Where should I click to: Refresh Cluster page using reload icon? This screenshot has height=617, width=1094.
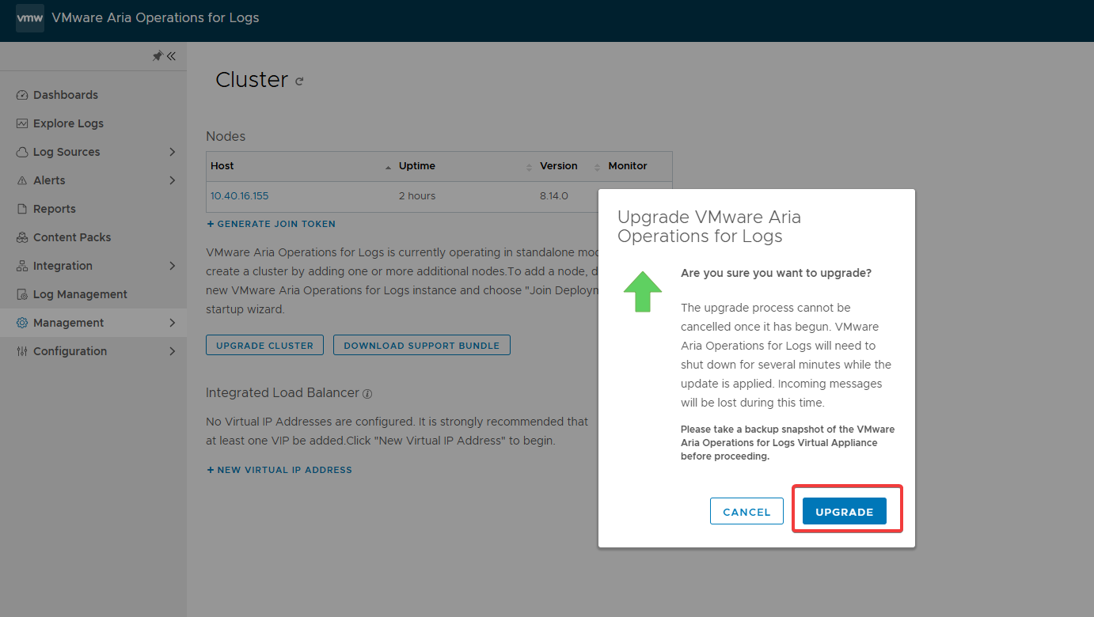tap(299, 81)
